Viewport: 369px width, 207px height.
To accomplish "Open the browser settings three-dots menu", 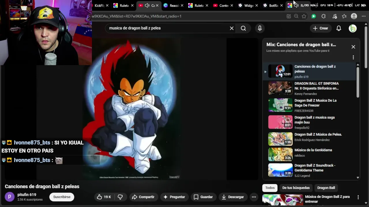I will pyautogui.click(x=364, y=16).
